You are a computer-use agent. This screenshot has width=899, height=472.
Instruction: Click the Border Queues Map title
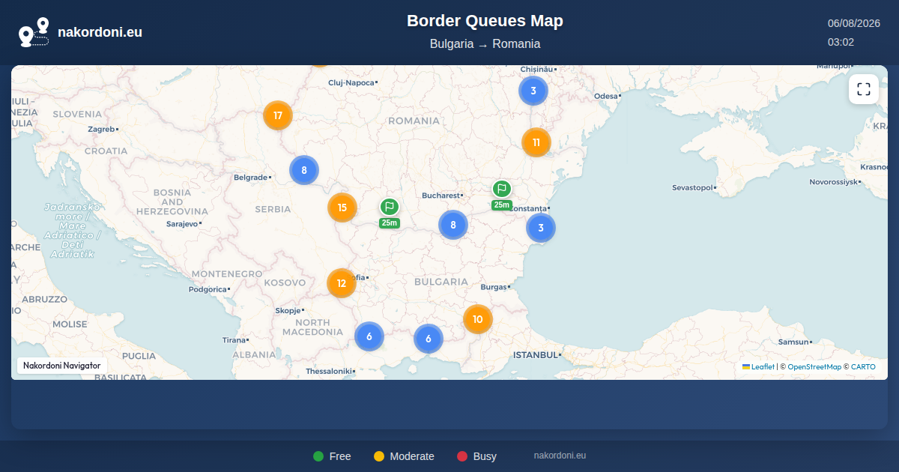(485, 21)
